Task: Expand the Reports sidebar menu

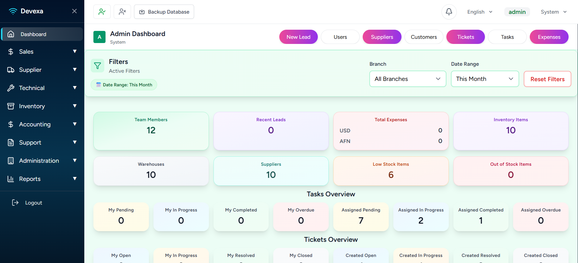Action: pyautogui.click(x=42, y=179)
